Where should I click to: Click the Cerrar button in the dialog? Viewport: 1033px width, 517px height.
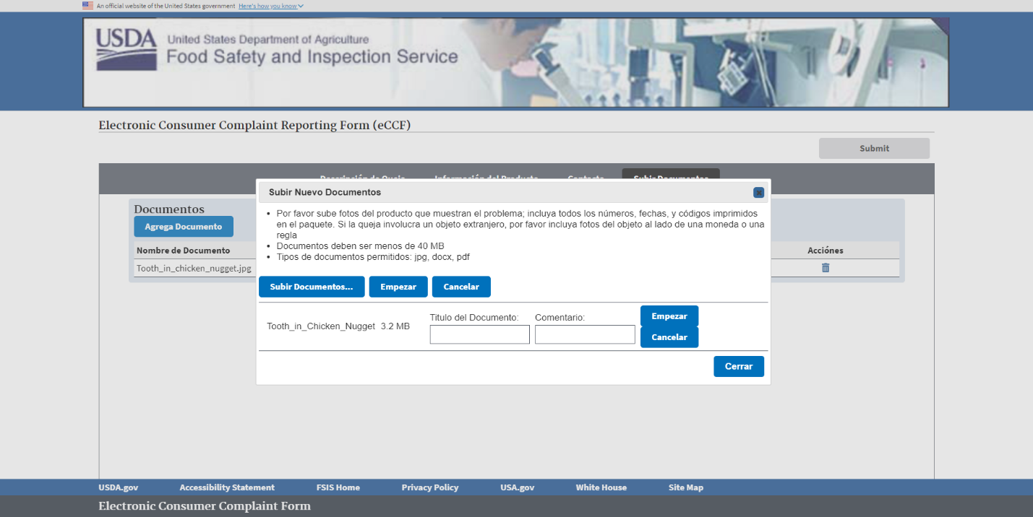[738, 367]
